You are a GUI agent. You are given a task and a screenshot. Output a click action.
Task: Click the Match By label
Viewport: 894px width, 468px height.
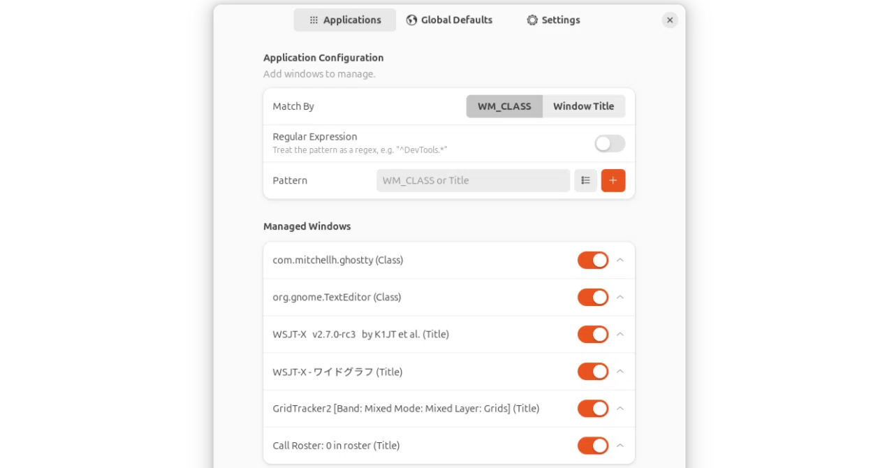pos(293,106)
